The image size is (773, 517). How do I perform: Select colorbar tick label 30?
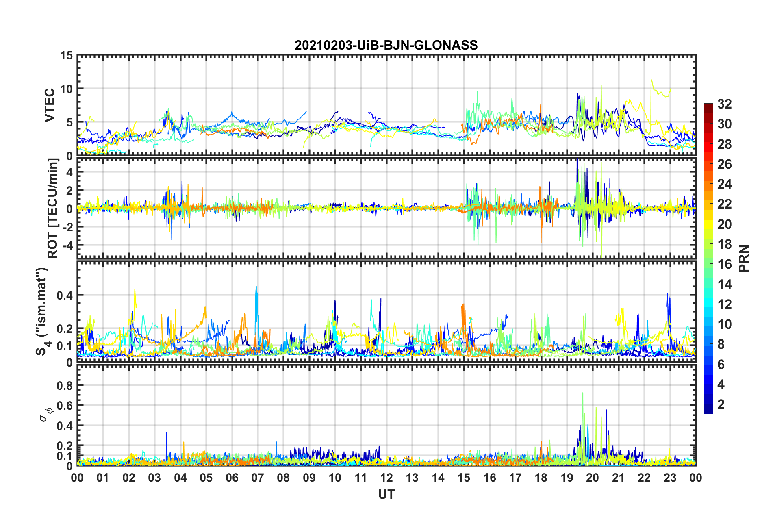(x=725, y=124)
